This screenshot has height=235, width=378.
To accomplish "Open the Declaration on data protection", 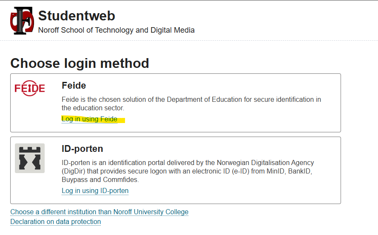I will pyautogui.click(x=56, y=222).
